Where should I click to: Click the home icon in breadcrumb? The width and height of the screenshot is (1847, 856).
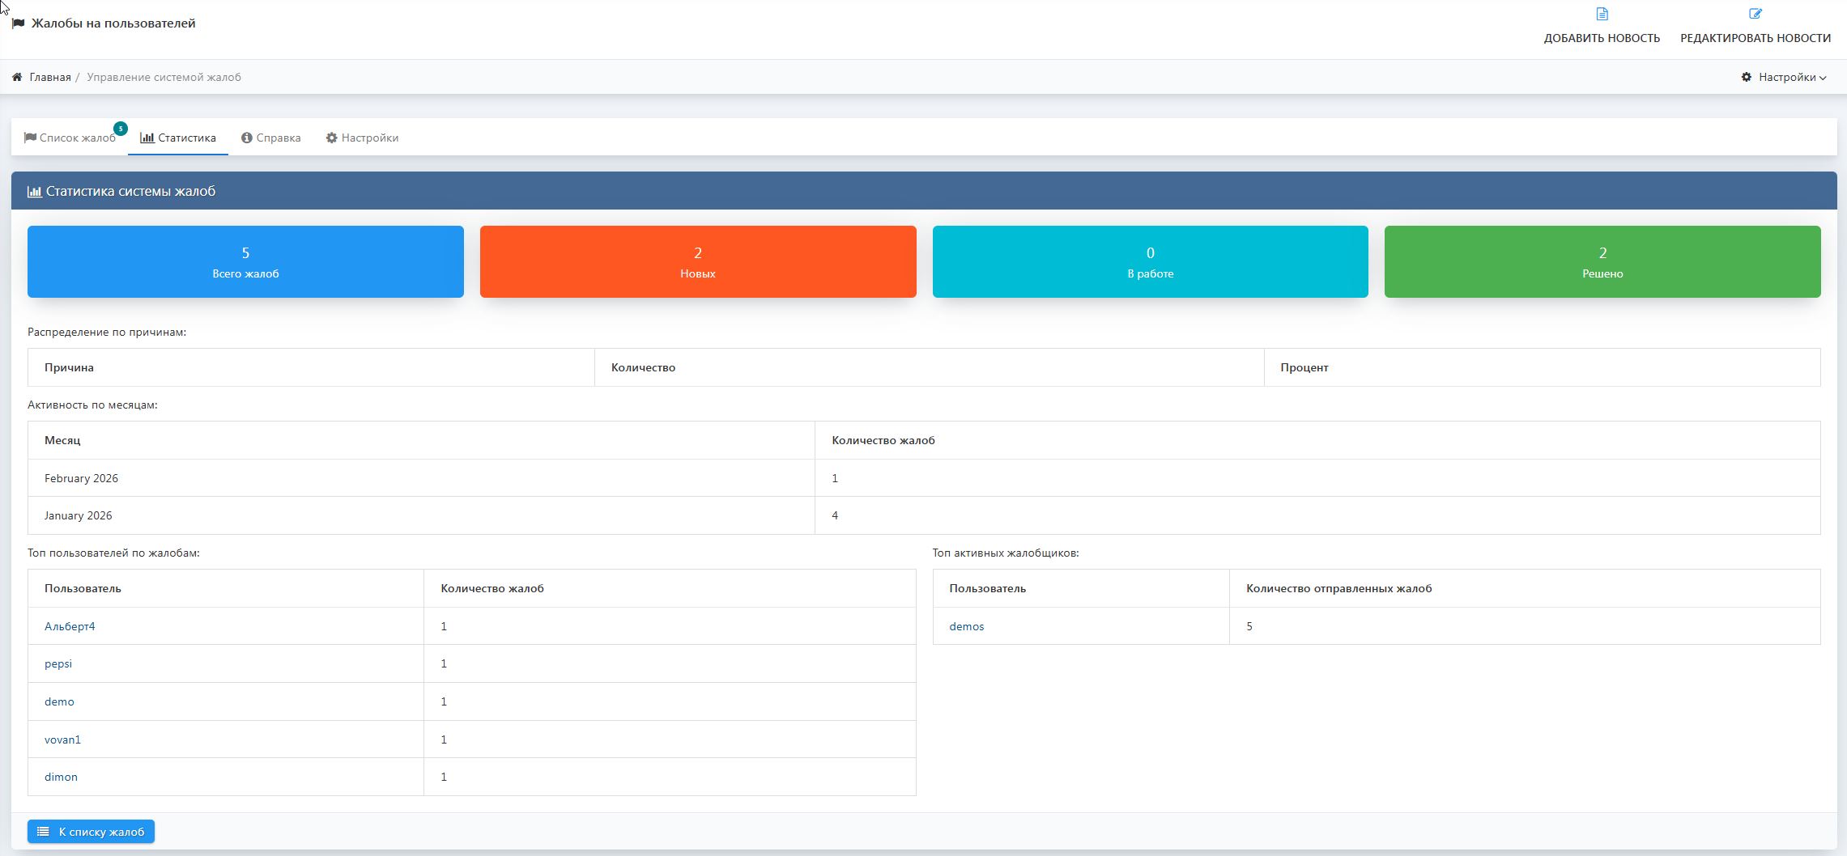pyautogui.click(x=17, y=77)
